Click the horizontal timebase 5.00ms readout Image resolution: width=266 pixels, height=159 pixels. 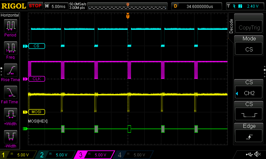pyautogui.click(x=56, y=6)
